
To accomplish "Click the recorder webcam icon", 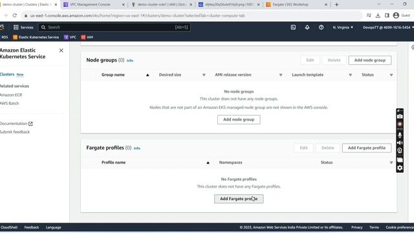I will (400, 150).
